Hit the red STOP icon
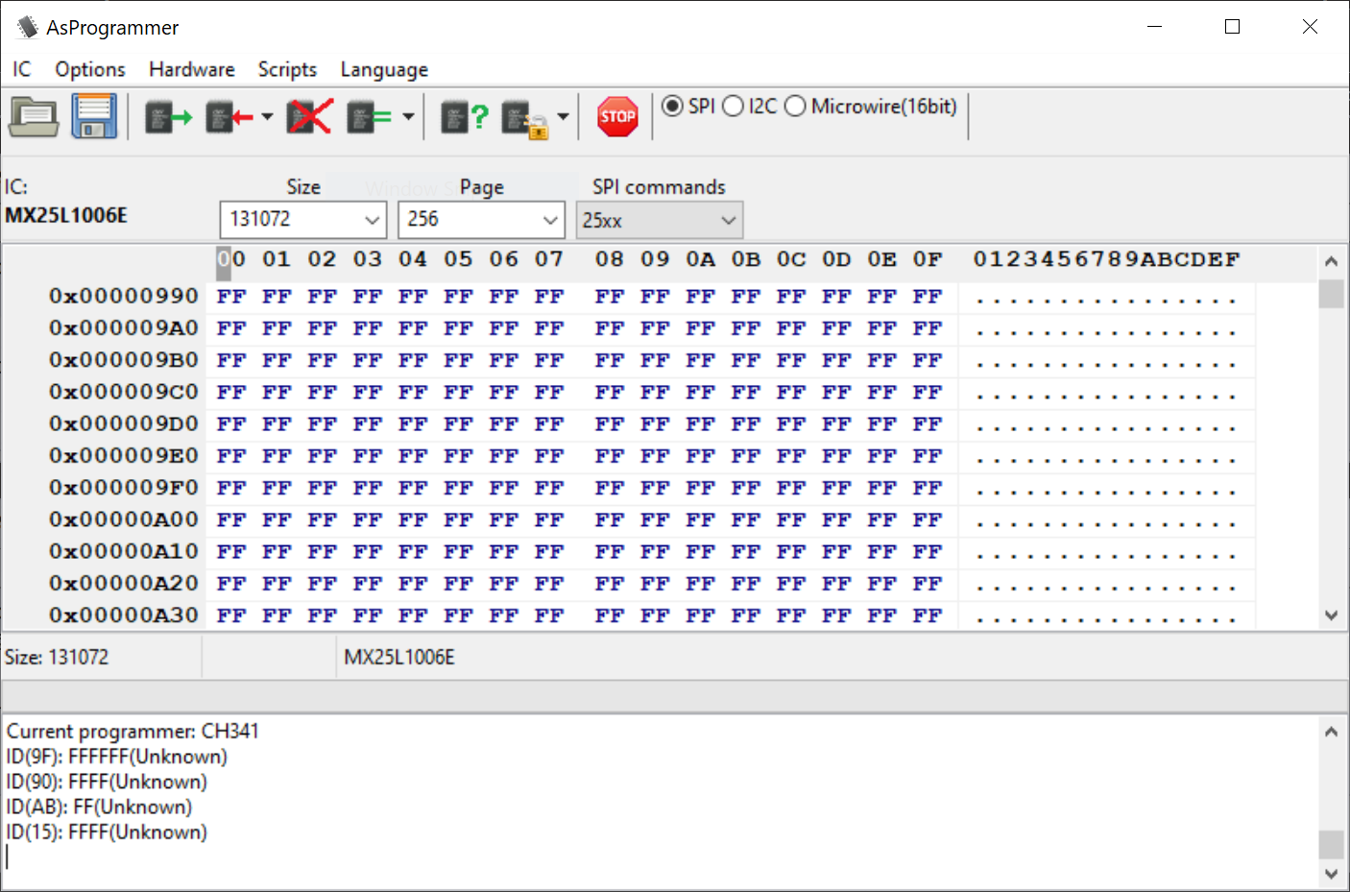The height and width of the screenshot is (892, 1350). 617,117
